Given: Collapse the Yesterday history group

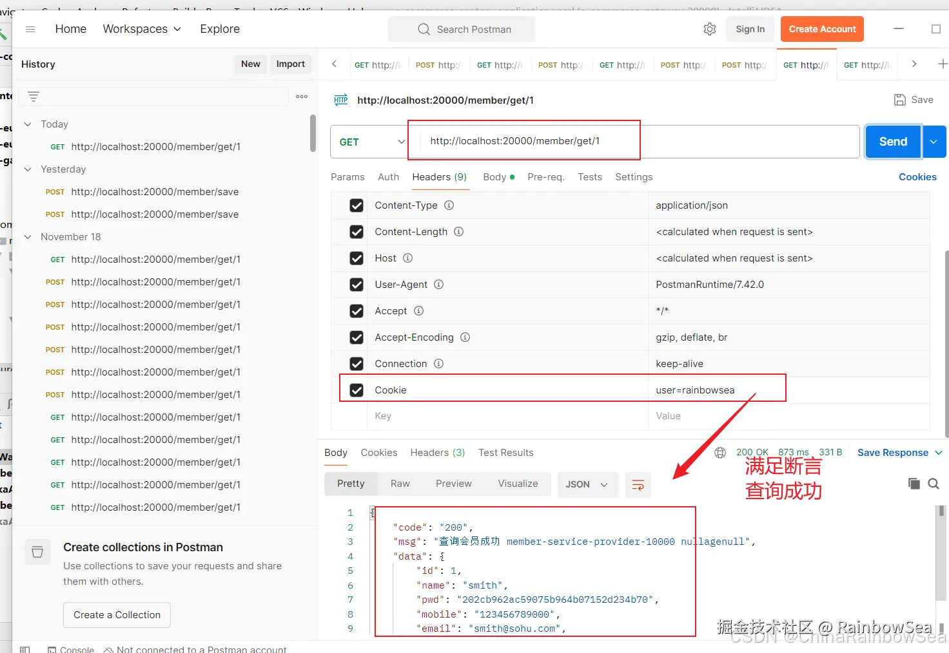Looking at the screenshot, I should tap(28, 169).
